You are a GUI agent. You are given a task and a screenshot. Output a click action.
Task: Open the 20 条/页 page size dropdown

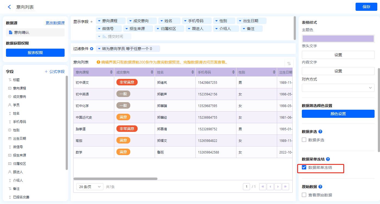pos(90,187)
